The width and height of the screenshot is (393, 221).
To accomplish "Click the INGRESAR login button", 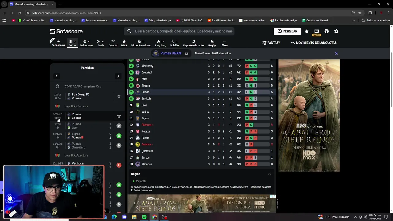I will click(x=287, y=31).
